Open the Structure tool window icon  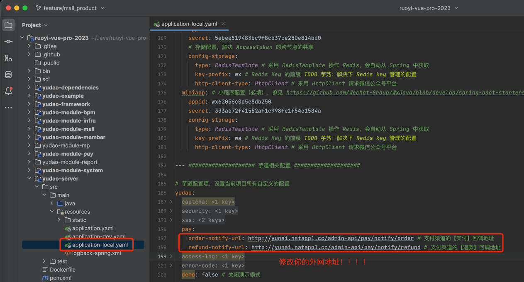click(x=8, y=58)
